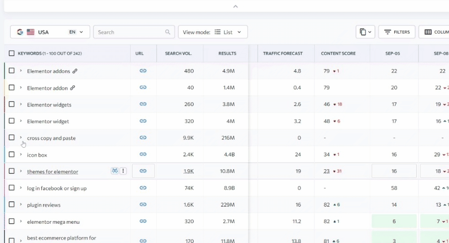Click the 74K search volume value

click(189, 188)
